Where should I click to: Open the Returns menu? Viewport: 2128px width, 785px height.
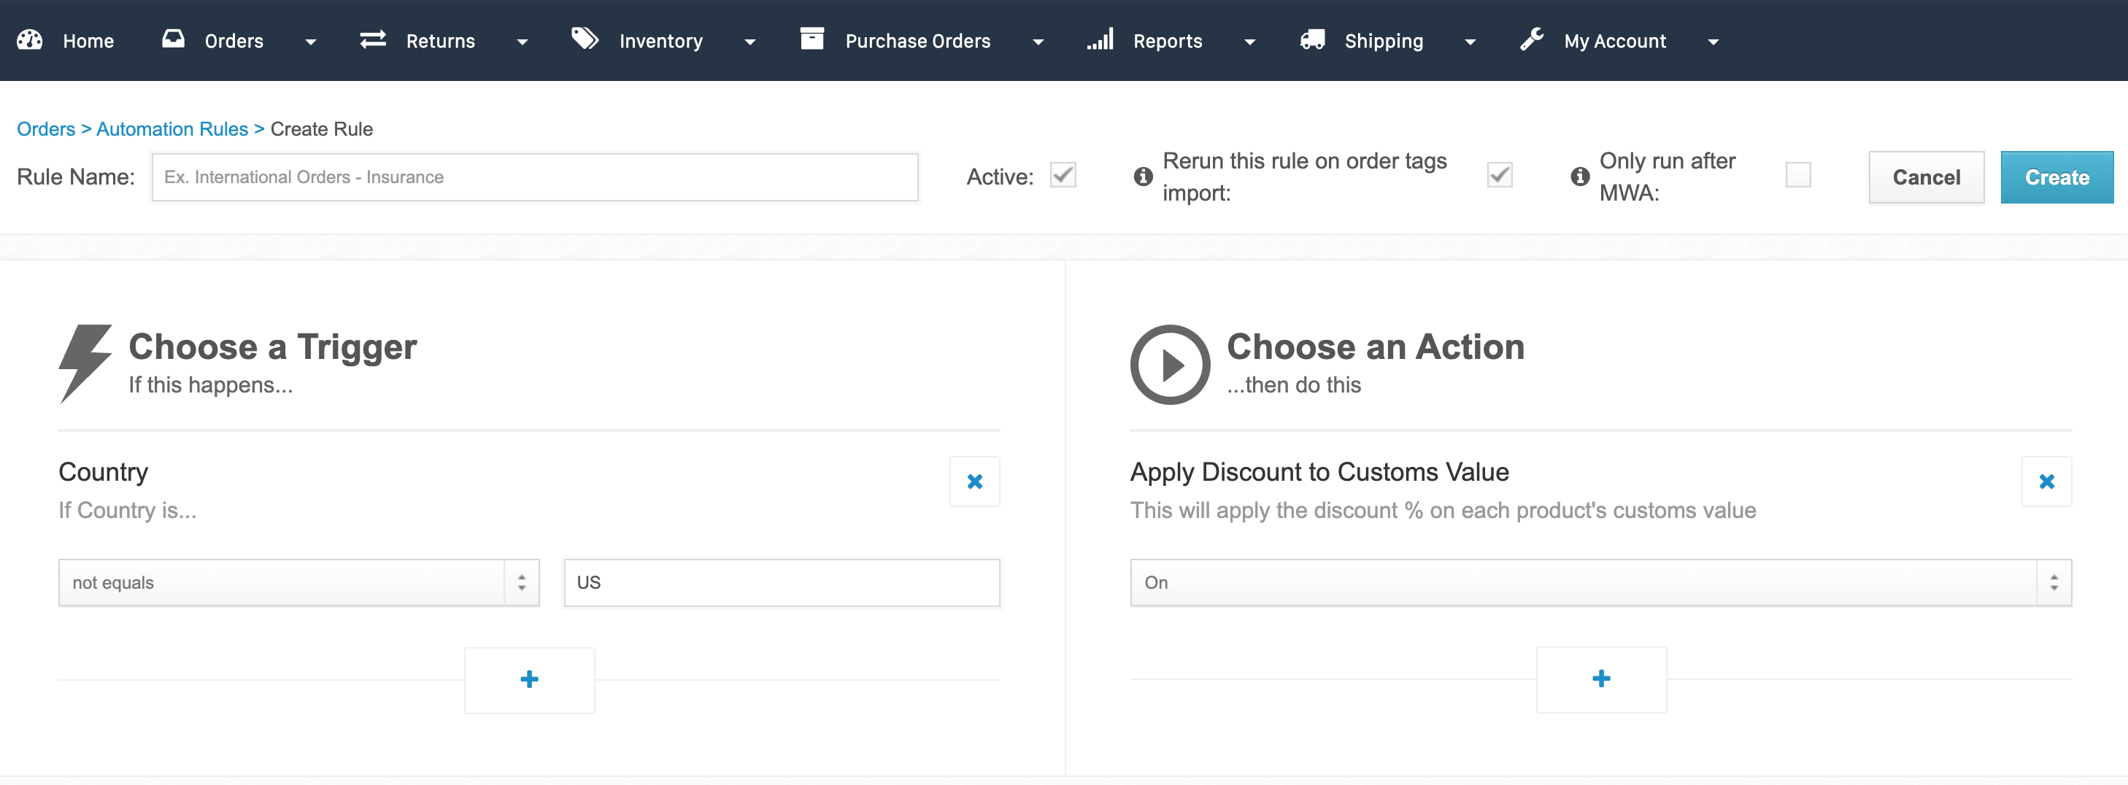pyautogui.click(x=440, y=40)
